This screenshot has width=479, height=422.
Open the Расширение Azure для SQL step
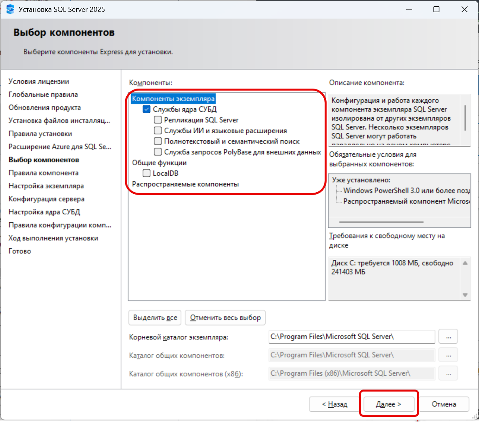pos(60,147)
